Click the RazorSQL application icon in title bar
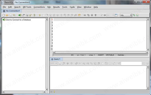 coord(3,2)
